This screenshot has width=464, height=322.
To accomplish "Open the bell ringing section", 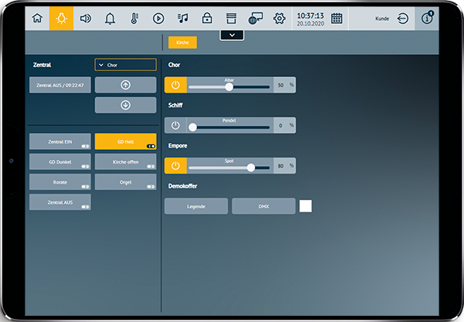I will [x=110, y=19].
